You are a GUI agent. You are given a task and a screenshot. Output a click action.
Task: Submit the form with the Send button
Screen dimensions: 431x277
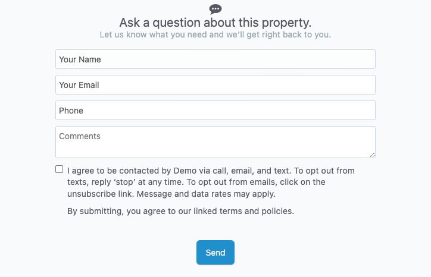pos(215,253)
